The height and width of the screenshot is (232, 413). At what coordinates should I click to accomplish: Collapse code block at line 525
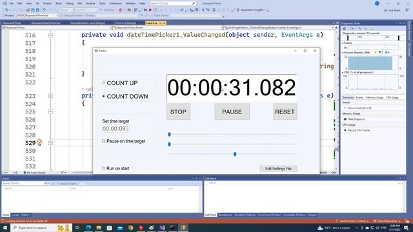coord(50,111)
